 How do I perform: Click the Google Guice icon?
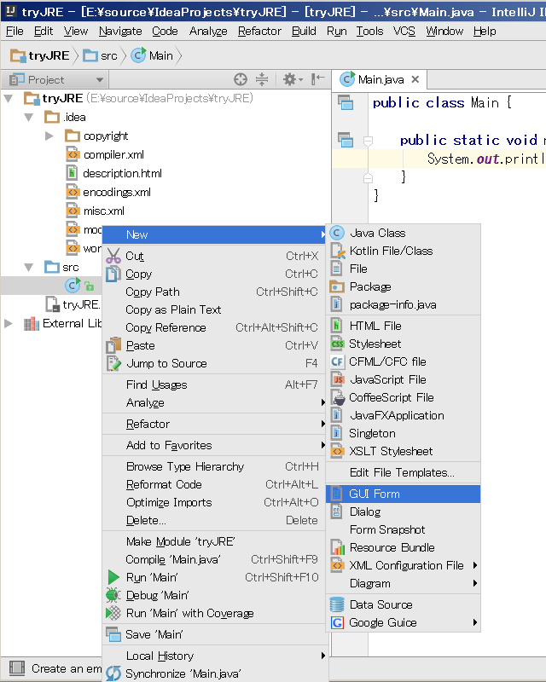[337, 623]
